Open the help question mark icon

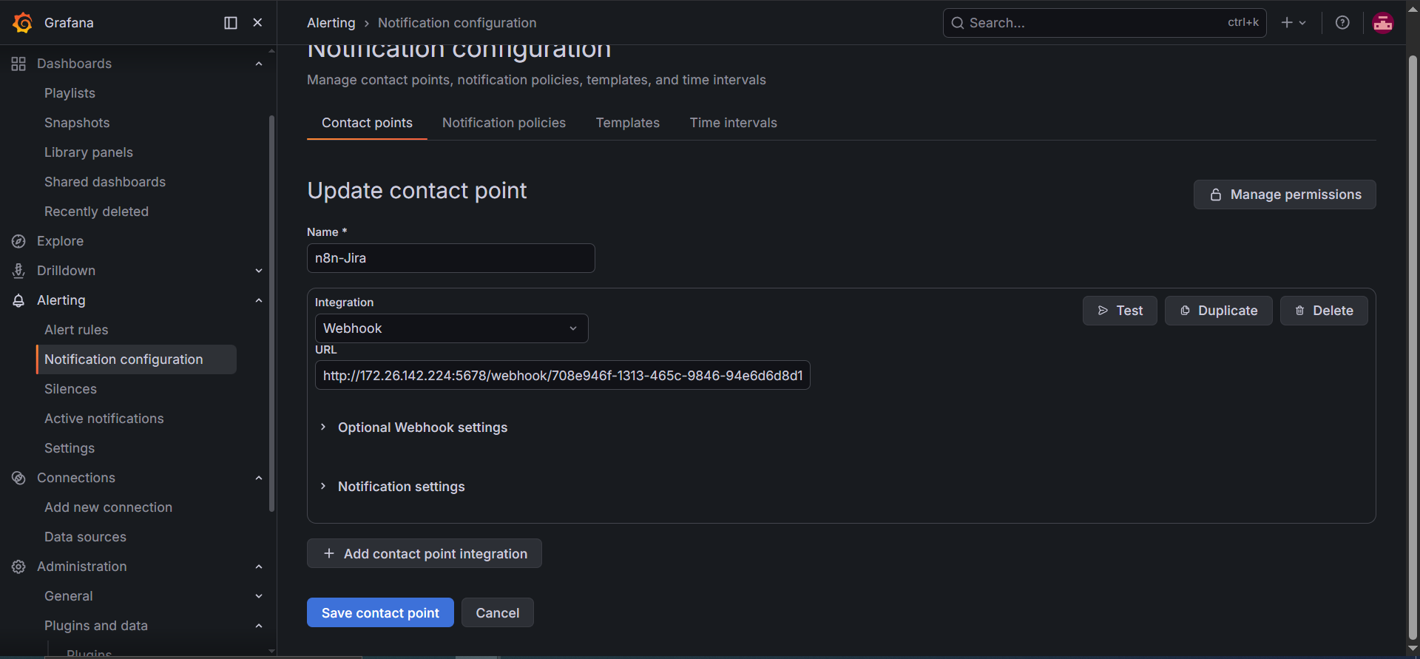pyautogui.click(x=1342, y=23)
